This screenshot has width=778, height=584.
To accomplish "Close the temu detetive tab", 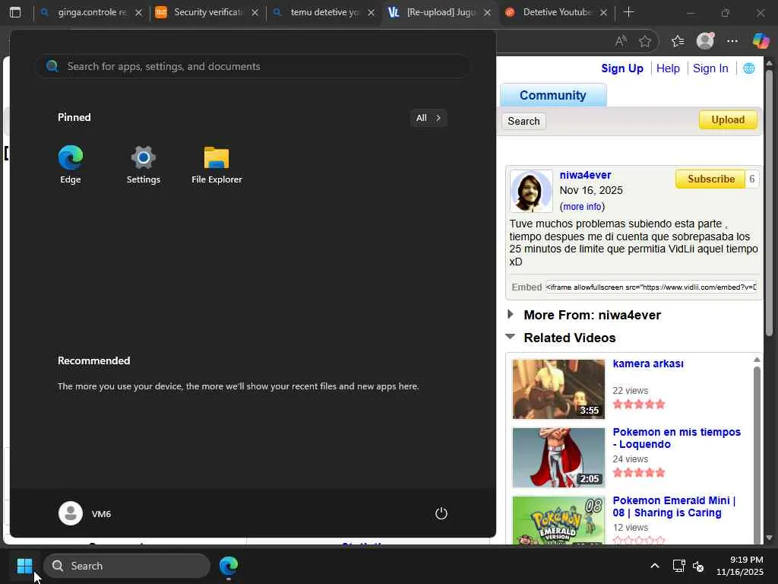I will pyautogui.click(x=371, y=12).
